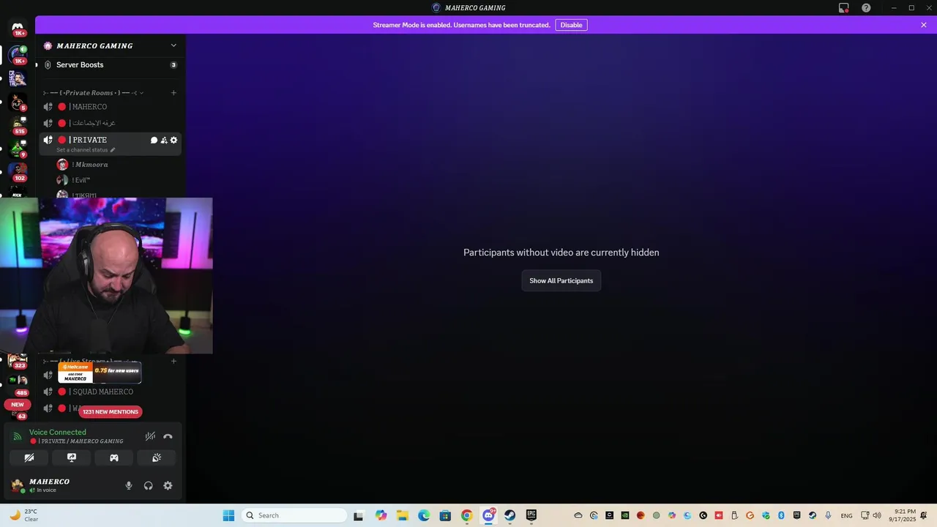The image size is (937, 527).
Task: Join the SQUAD MAHERCO voice channel
Action: (110, 392)
